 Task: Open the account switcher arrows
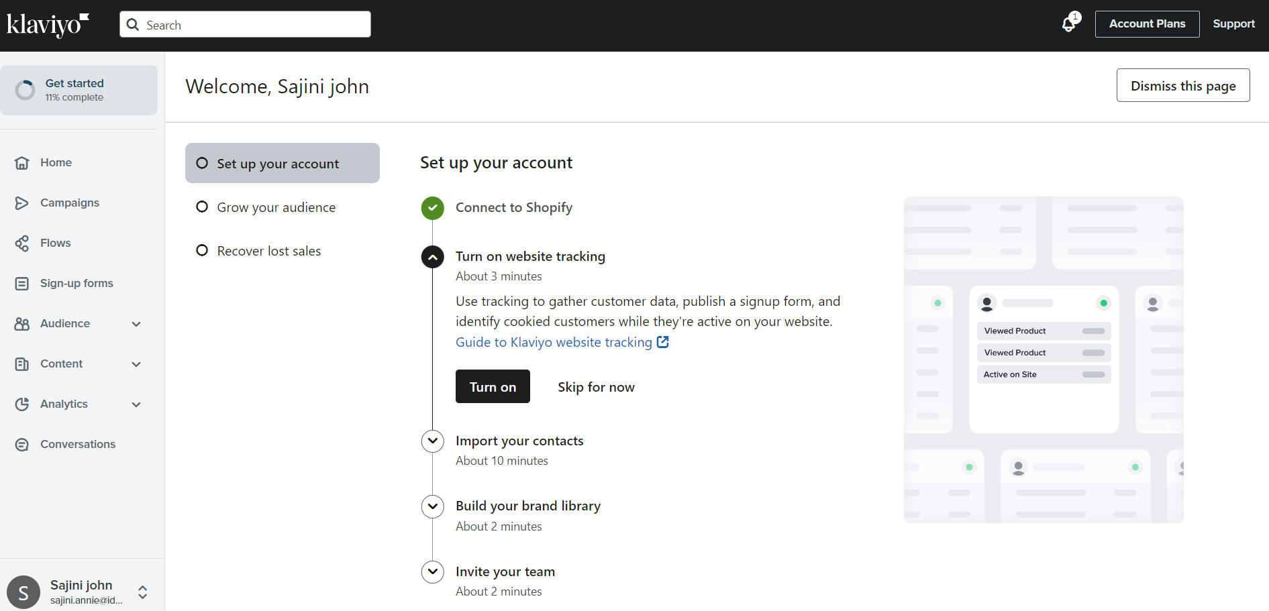coord(142,592)
